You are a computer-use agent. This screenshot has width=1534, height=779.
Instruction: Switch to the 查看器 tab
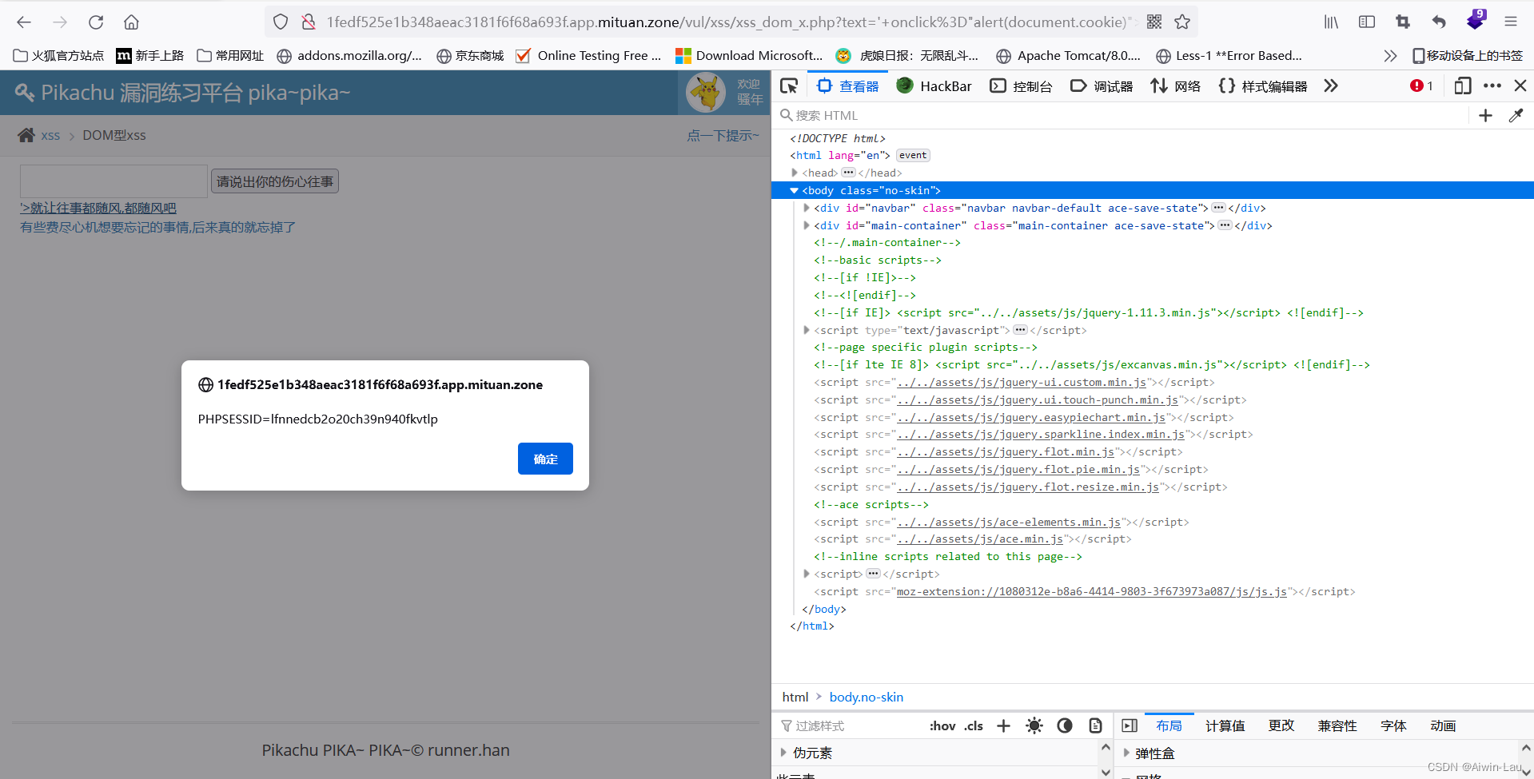point(848,86)
